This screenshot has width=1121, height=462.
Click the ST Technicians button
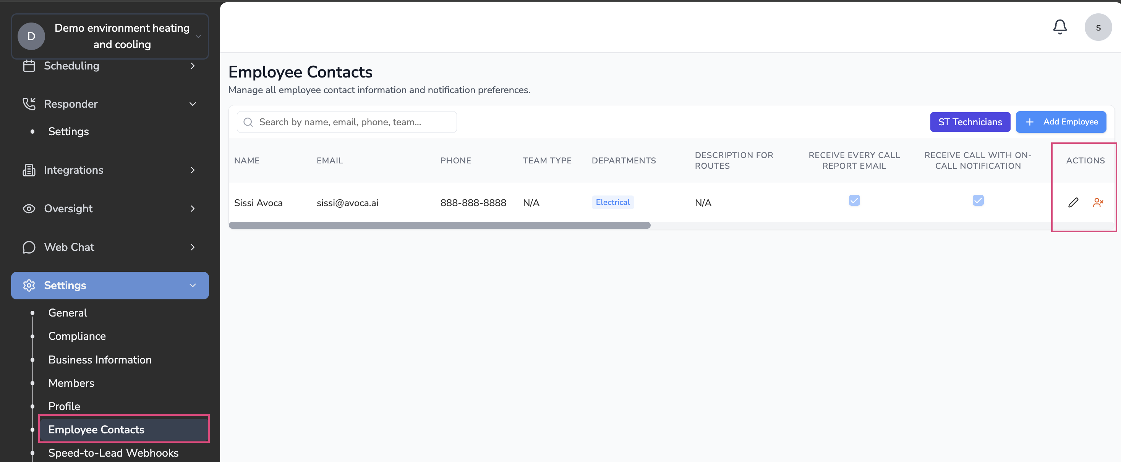pos(970,122)
